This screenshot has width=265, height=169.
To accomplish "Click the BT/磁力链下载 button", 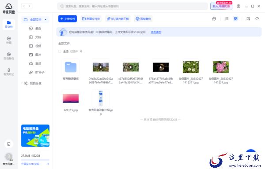I will [118, 18].
